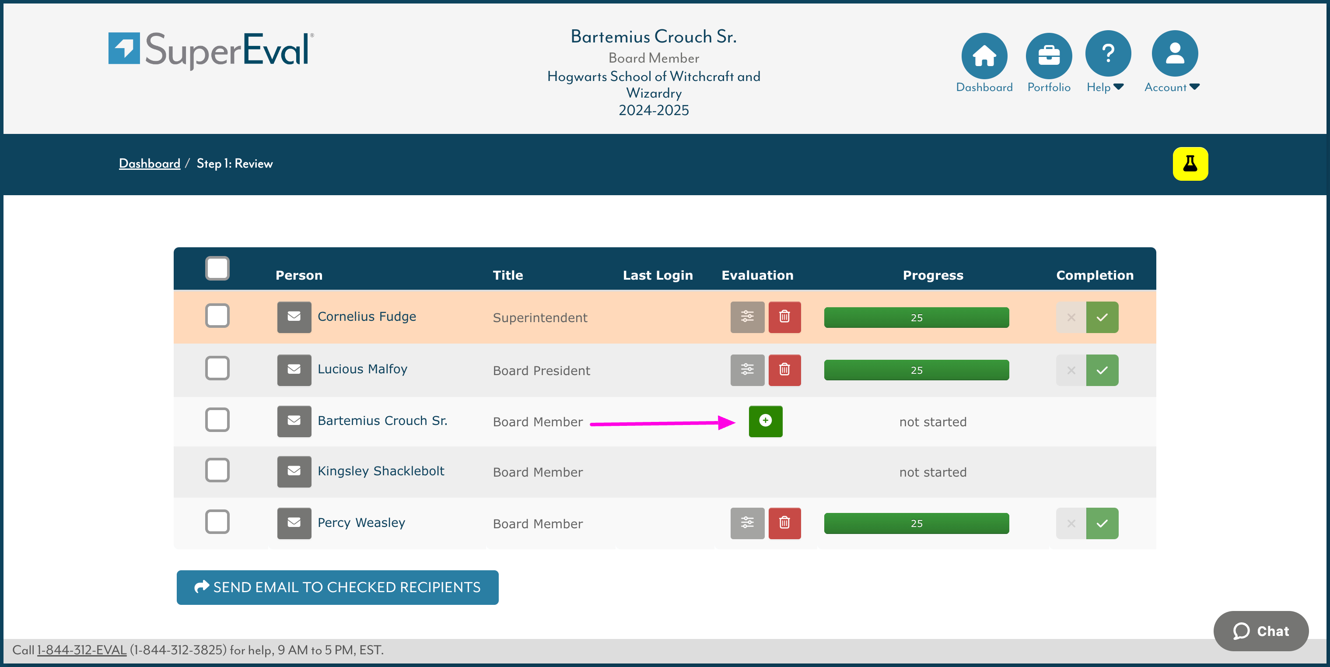Mark Lucious Malfoy evaluation complete with checkmark
1330x667 pixels.
(1102, 370)
